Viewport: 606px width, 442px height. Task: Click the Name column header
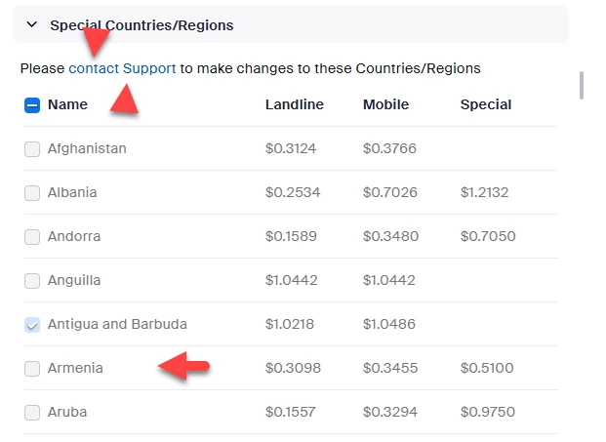pyautogui.click(x=67, y=104)
